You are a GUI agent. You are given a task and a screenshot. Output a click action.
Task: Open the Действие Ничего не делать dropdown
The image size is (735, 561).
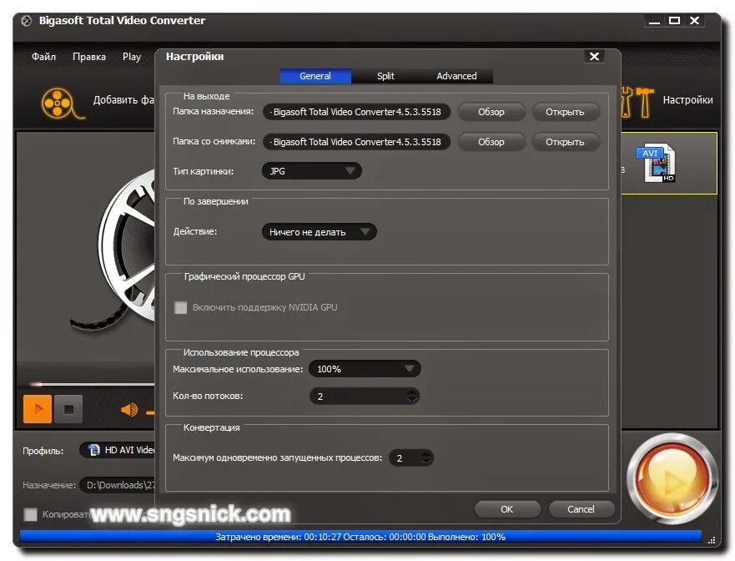point(320,232)
